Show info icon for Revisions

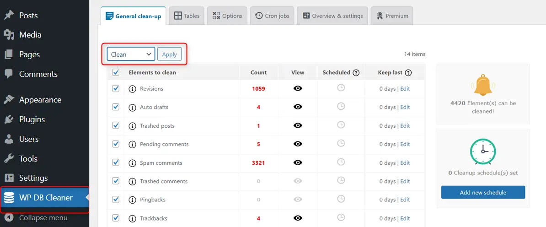tap(132, 89)
